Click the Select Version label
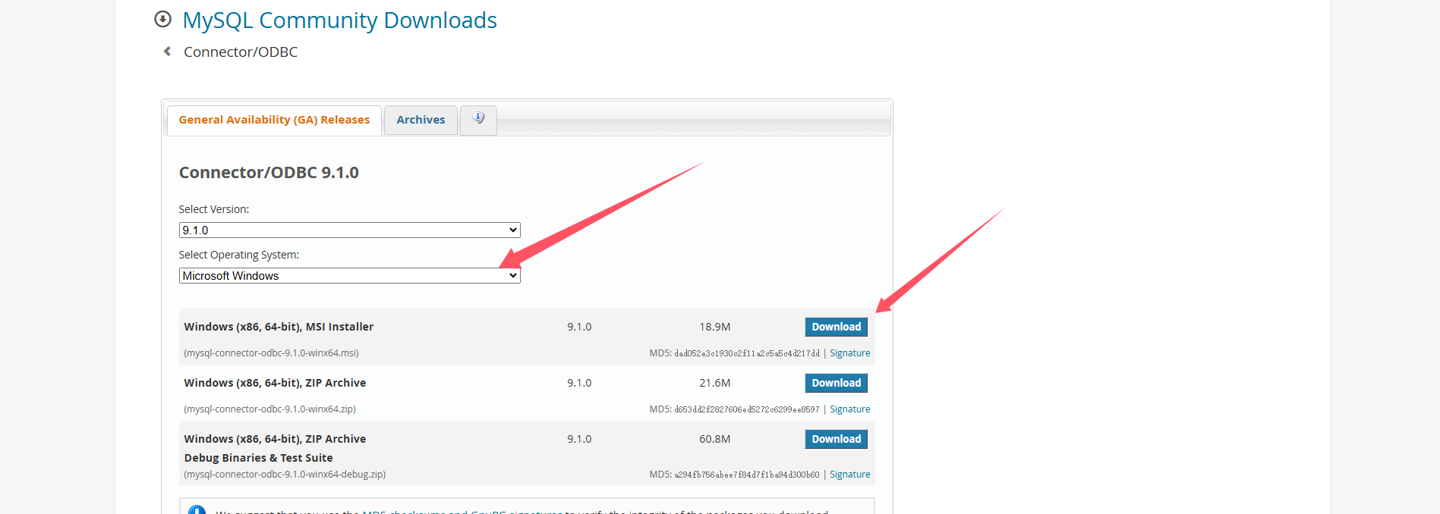This screenshot has width=1440, height=514. tap(214, 209)
